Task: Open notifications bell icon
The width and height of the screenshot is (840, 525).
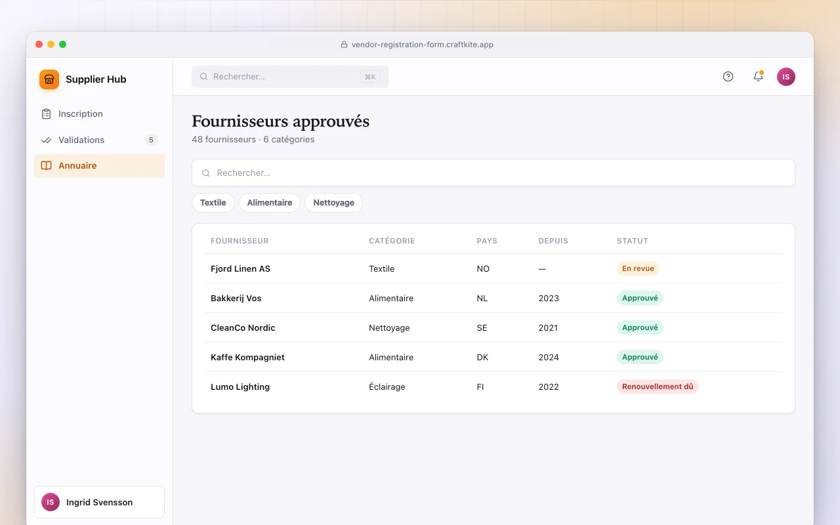Action: (x=758, y=77)
